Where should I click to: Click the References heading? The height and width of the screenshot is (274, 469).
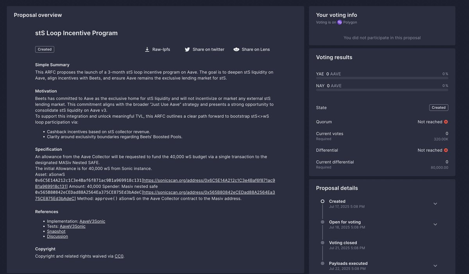tap(47, 212)
